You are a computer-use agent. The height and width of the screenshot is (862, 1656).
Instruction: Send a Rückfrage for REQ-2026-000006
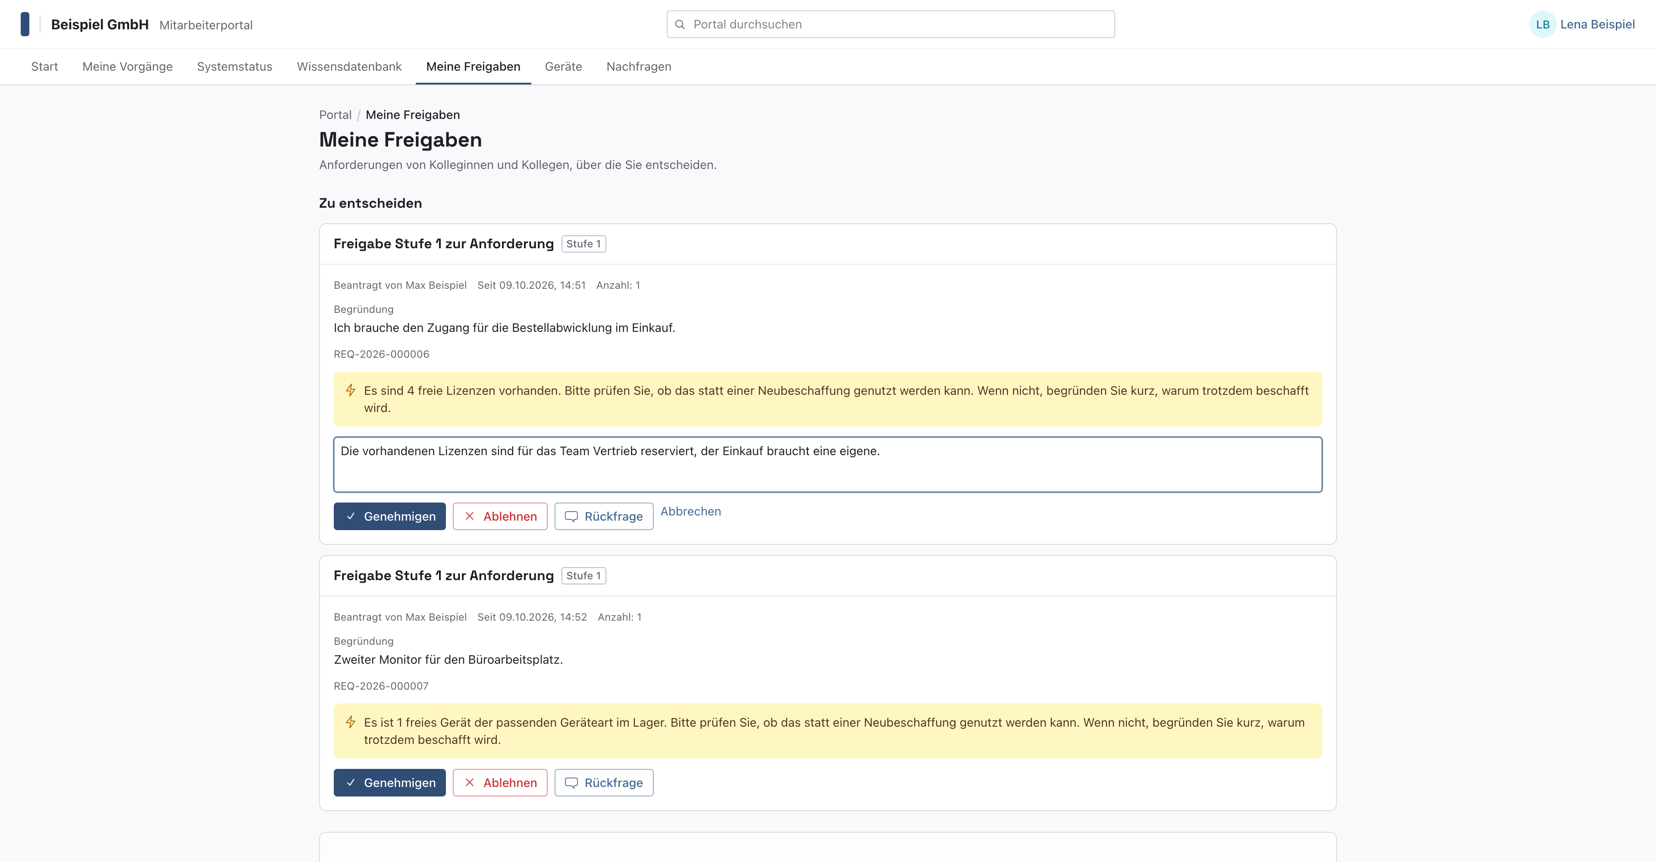604,516
